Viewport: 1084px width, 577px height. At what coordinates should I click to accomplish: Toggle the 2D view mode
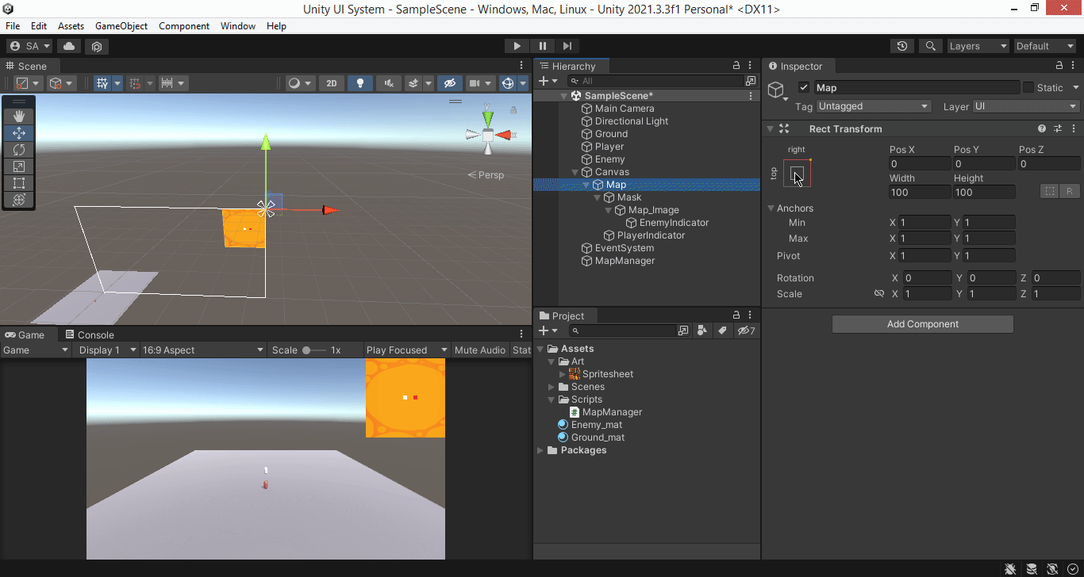click(x=331, y=82)
